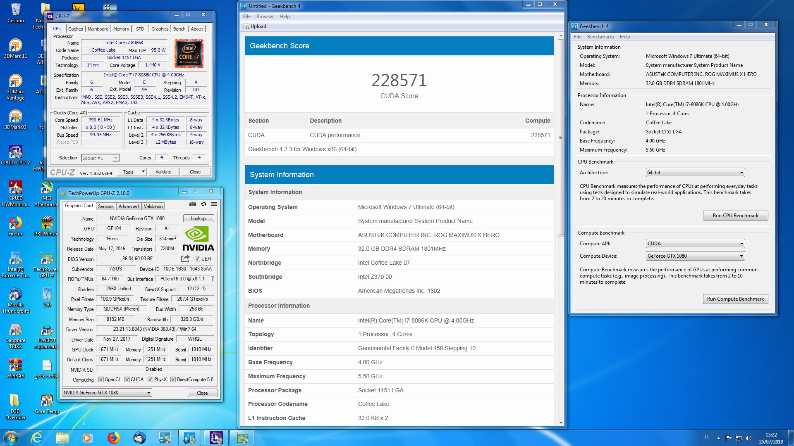
Task: Click the GPU-Z Driver Version field
Action: coord(155,329)
